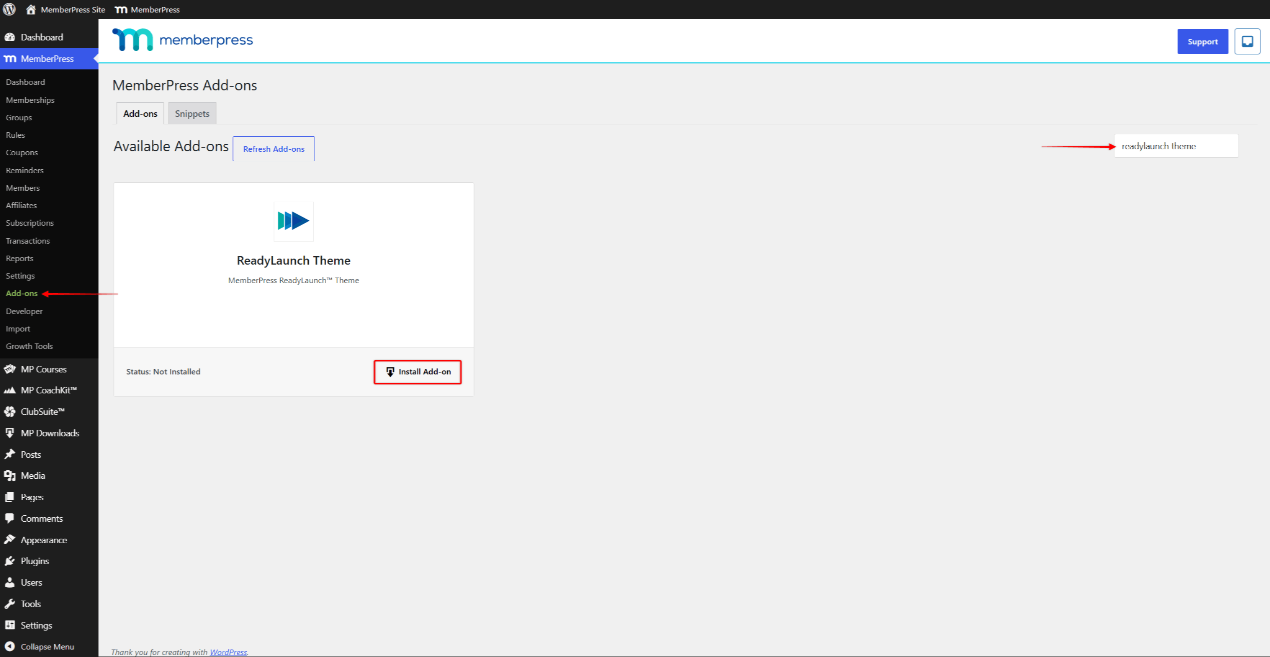Image resolution: width=1270 pixels, height=657 pixels.
Task: View the Transactions submenu item
Action: [x=27, y=241]
